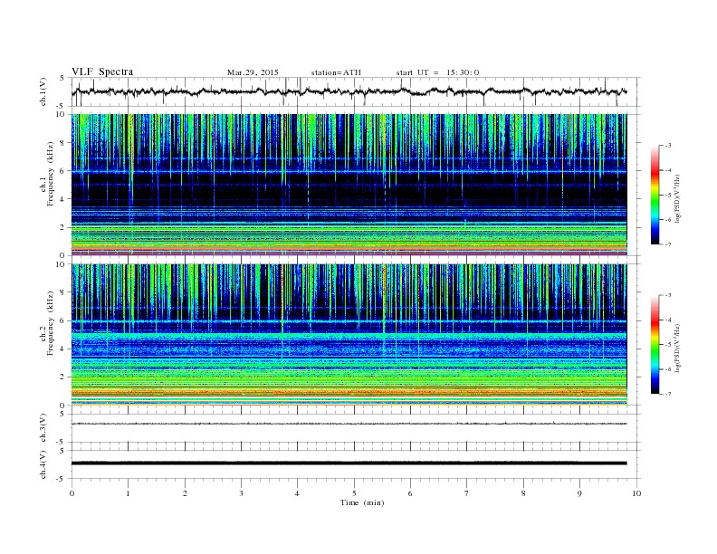Click the '-4' tick on ch.2 color bar
This screenshot has height=554, width=717.
tap(667, 320)
